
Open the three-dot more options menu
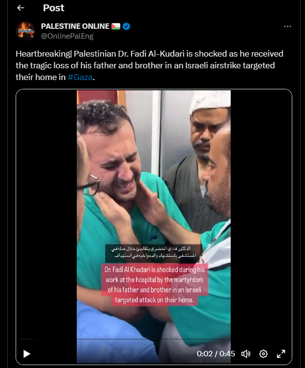pos(287,26)
